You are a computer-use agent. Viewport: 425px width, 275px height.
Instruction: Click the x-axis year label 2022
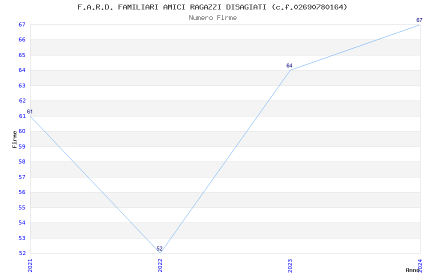[x=160, y=265]
